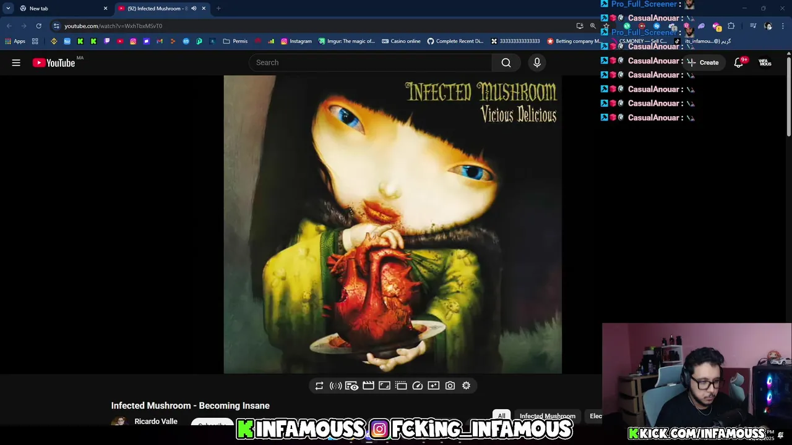This screenshot has width=792, height=445.
Task: Reload the page with the refresh button
Action: pos(38,26)
